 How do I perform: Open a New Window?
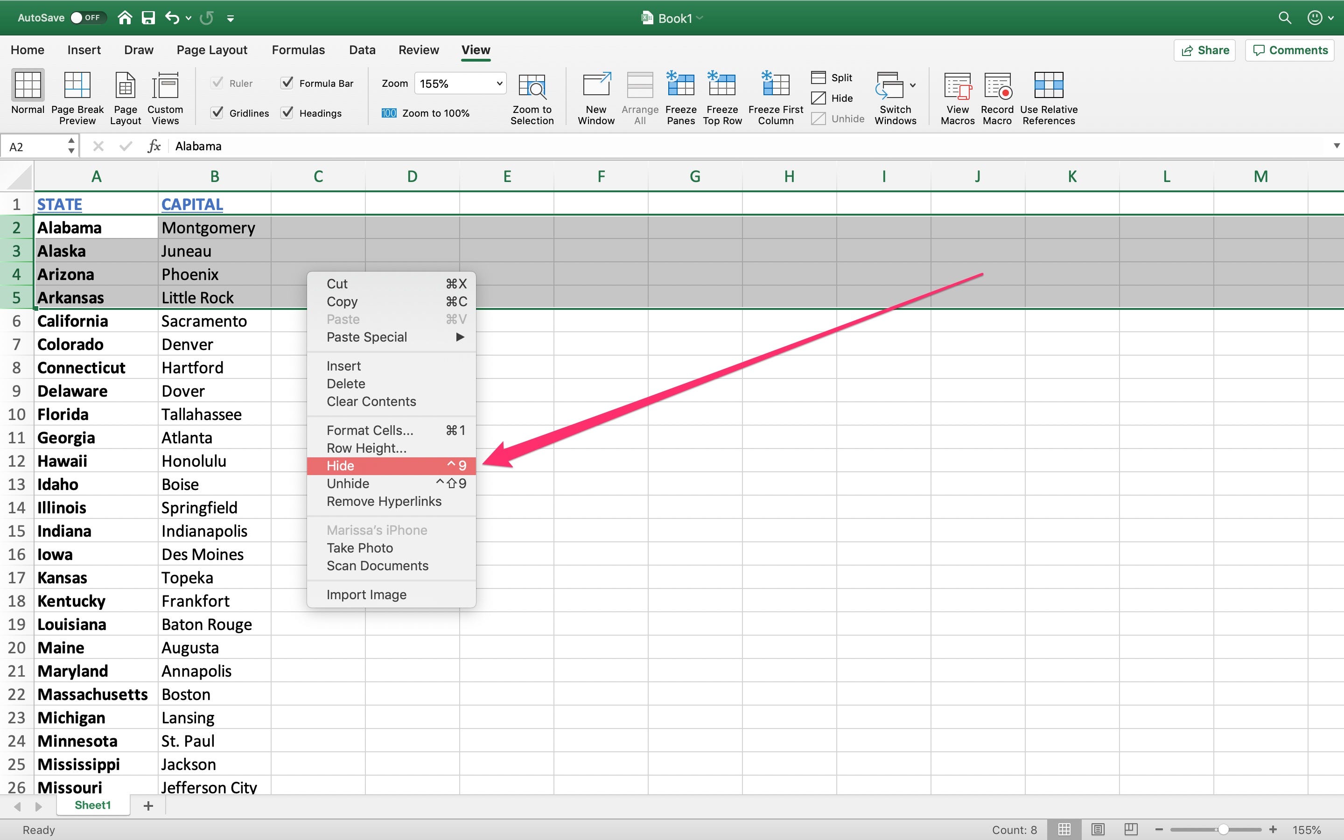(596, 85)
